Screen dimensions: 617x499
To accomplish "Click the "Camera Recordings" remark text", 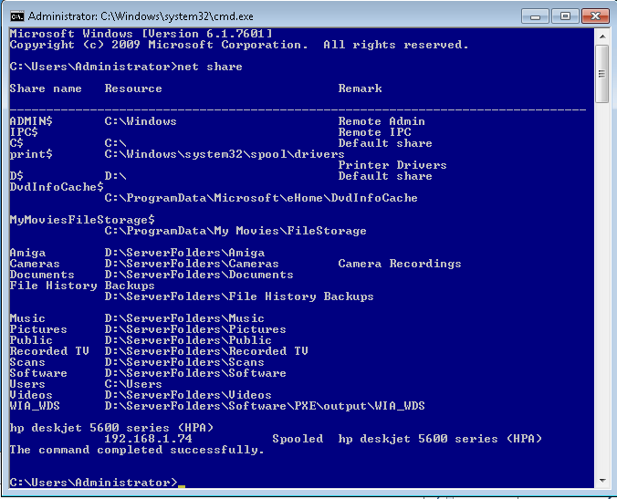I will (x=400, y=264).
